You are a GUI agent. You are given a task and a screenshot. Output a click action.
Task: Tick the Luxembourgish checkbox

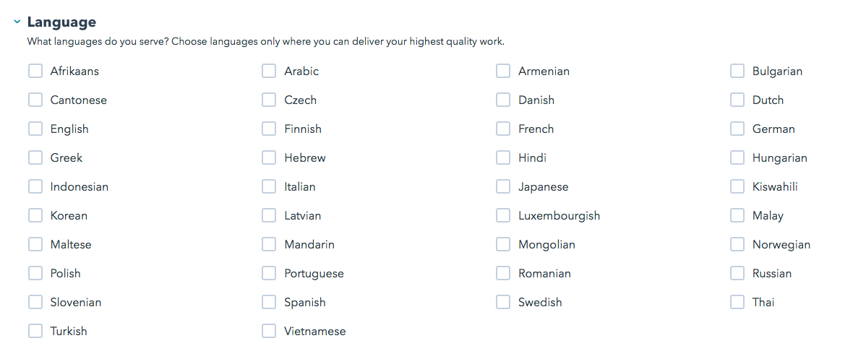click(x=503, y=215)
